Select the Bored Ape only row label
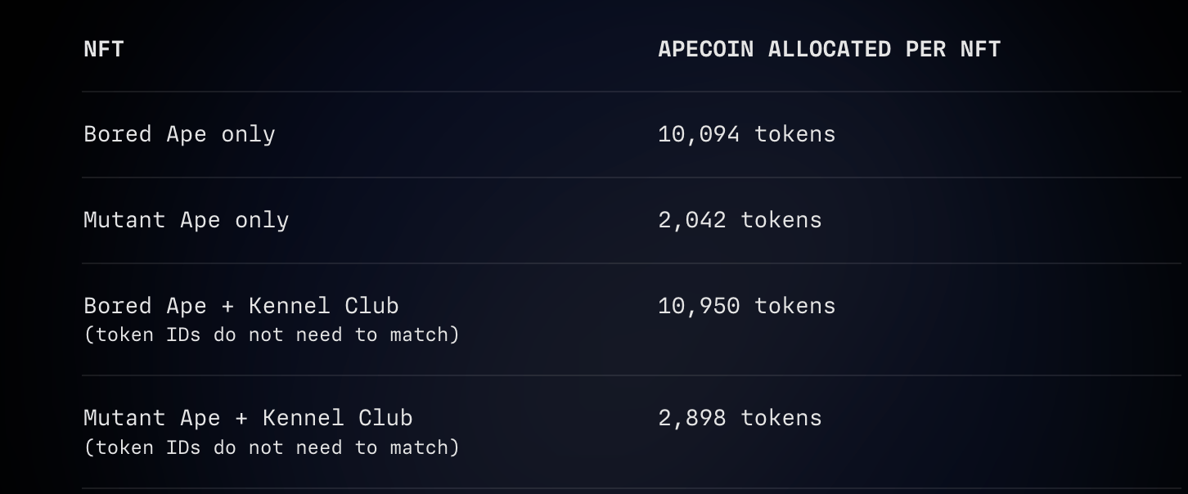The image size is (1188, 494). pos(179,134)
